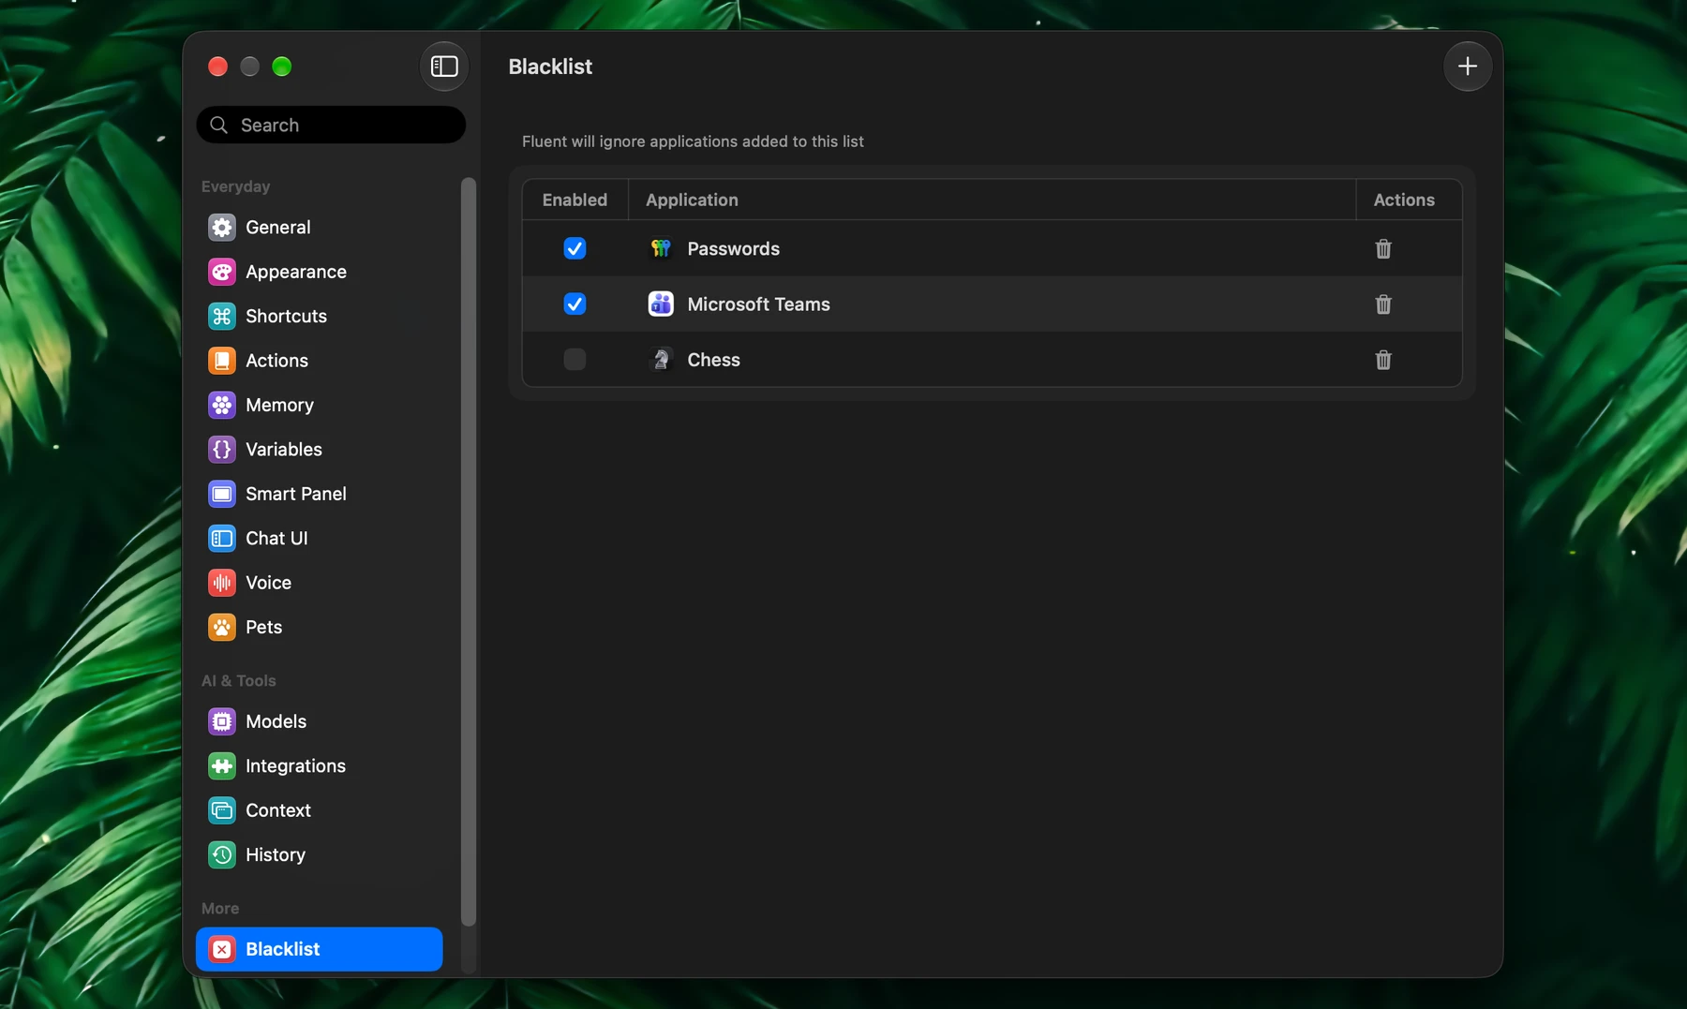Uncheck the Microsoft Teams checkbox
The image size is (1687, 1009).
[575, 304]
